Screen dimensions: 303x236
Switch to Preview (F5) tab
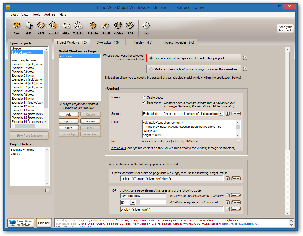pos(143,42)
